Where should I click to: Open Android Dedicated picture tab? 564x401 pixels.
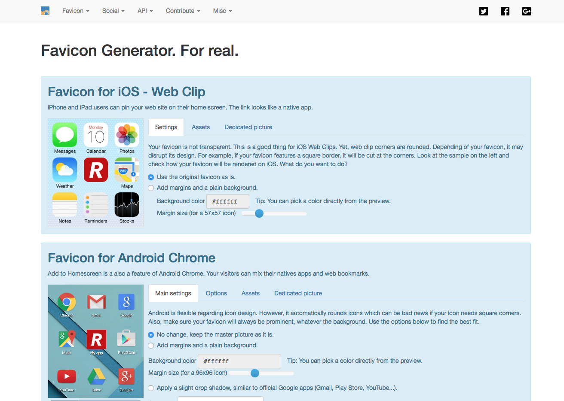coord(298,293)
